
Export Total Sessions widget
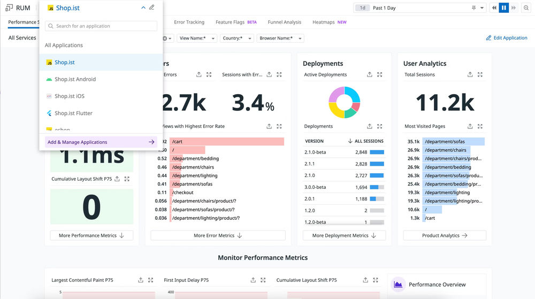(x=470, y=74)
